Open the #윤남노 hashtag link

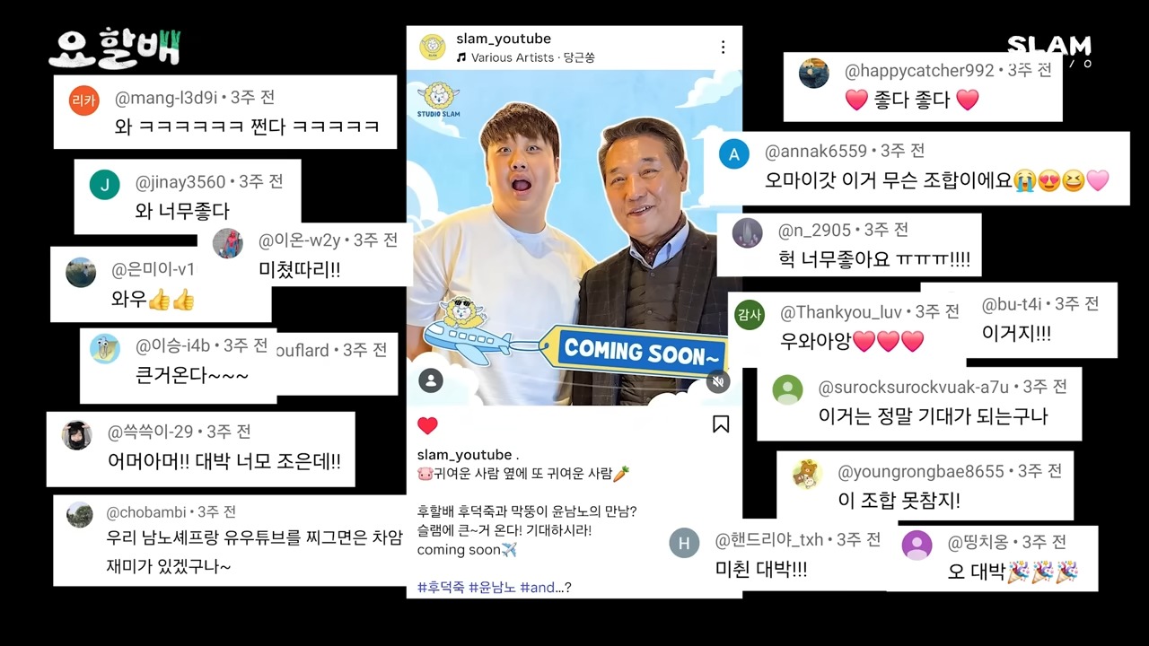pyautogui.click(x=492, y=588)
